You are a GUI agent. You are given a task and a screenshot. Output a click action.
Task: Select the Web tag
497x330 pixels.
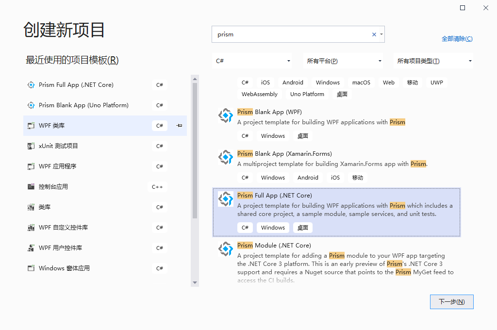click(389, 82)
